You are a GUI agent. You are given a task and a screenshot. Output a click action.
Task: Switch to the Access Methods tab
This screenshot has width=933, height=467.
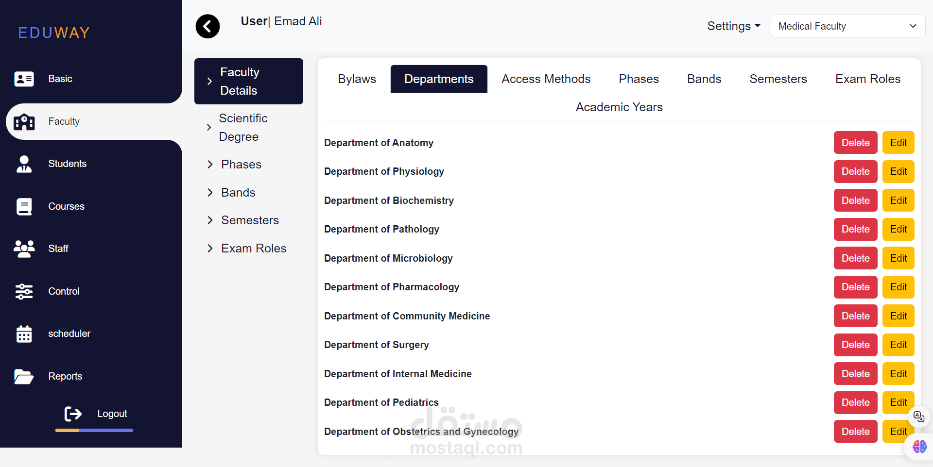coord(546,79)
